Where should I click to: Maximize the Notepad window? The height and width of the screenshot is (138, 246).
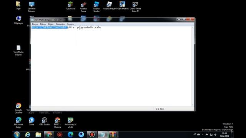(184, 19)
